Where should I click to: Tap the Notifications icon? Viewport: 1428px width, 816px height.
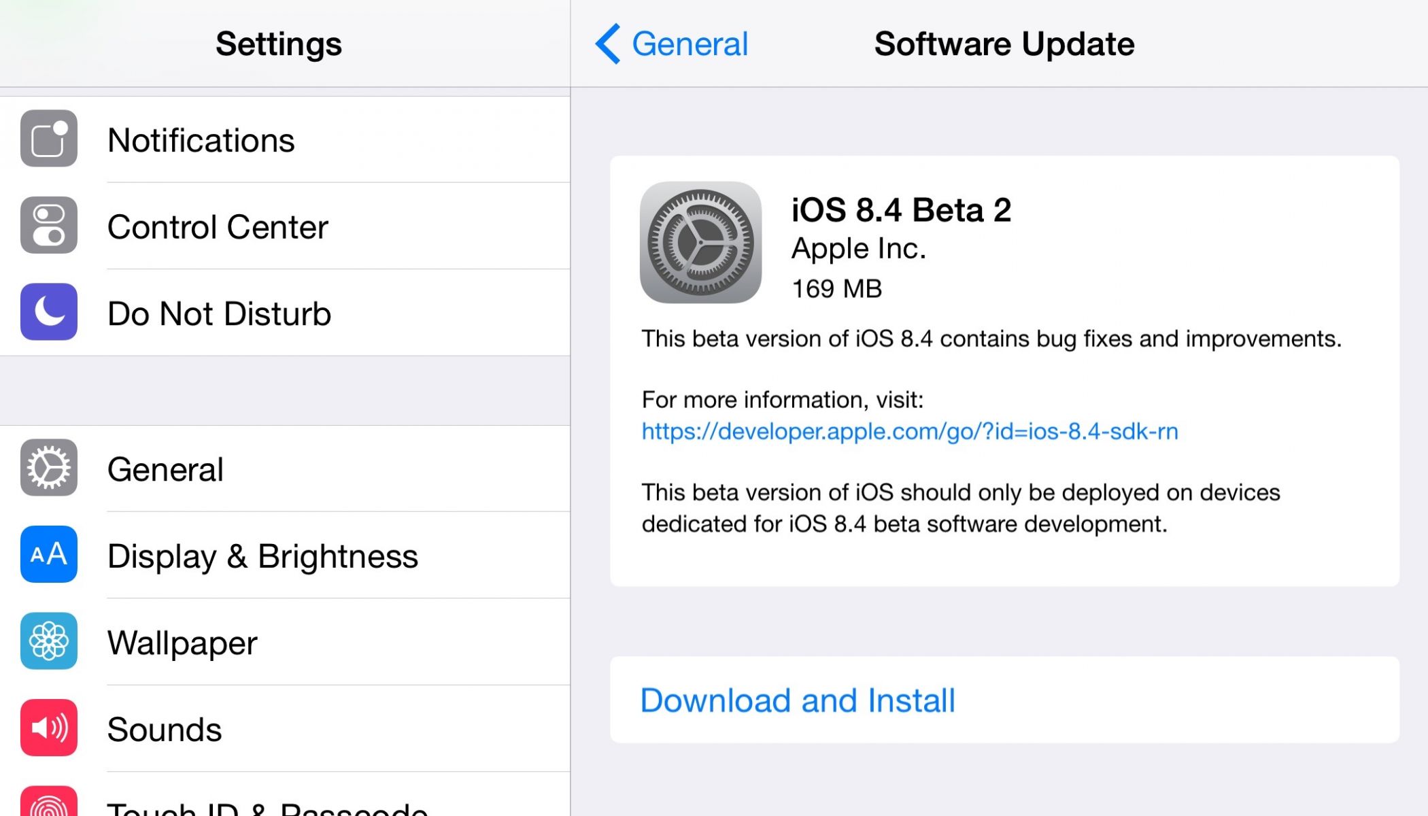coord(48,139)
